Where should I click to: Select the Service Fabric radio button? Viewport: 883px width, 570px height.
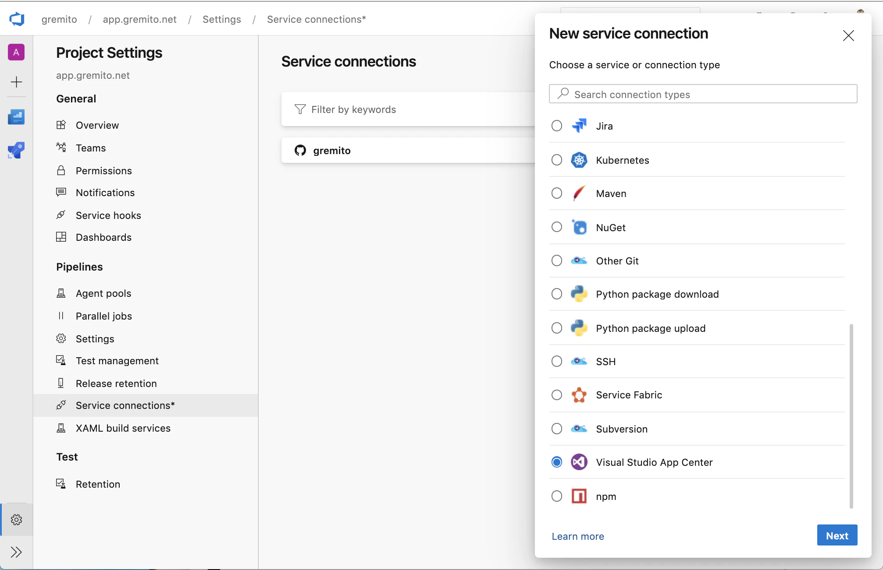(557, 395)
